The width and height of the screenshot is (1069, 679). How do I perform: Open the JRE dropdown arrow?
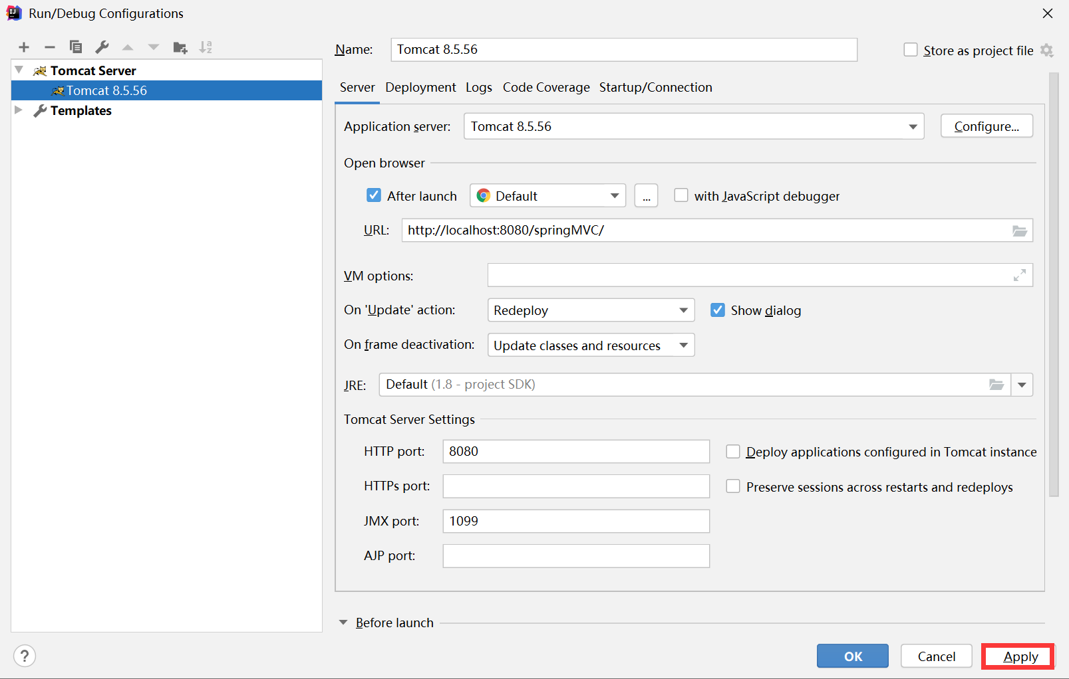(x=1022, y=385)
